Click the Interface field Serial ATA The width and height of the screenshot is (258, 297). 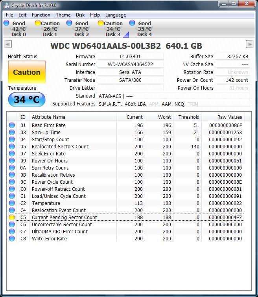pyautogui.click(x=130, y=72)
